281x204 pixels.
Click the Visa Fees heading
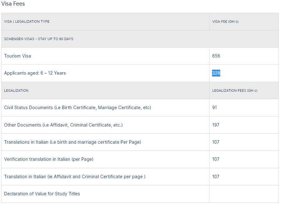point(13,3)
